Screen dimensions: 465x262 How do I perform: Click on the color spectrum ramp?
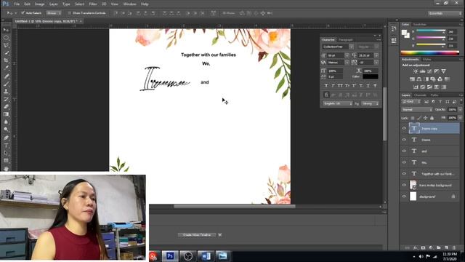[429, 53]
